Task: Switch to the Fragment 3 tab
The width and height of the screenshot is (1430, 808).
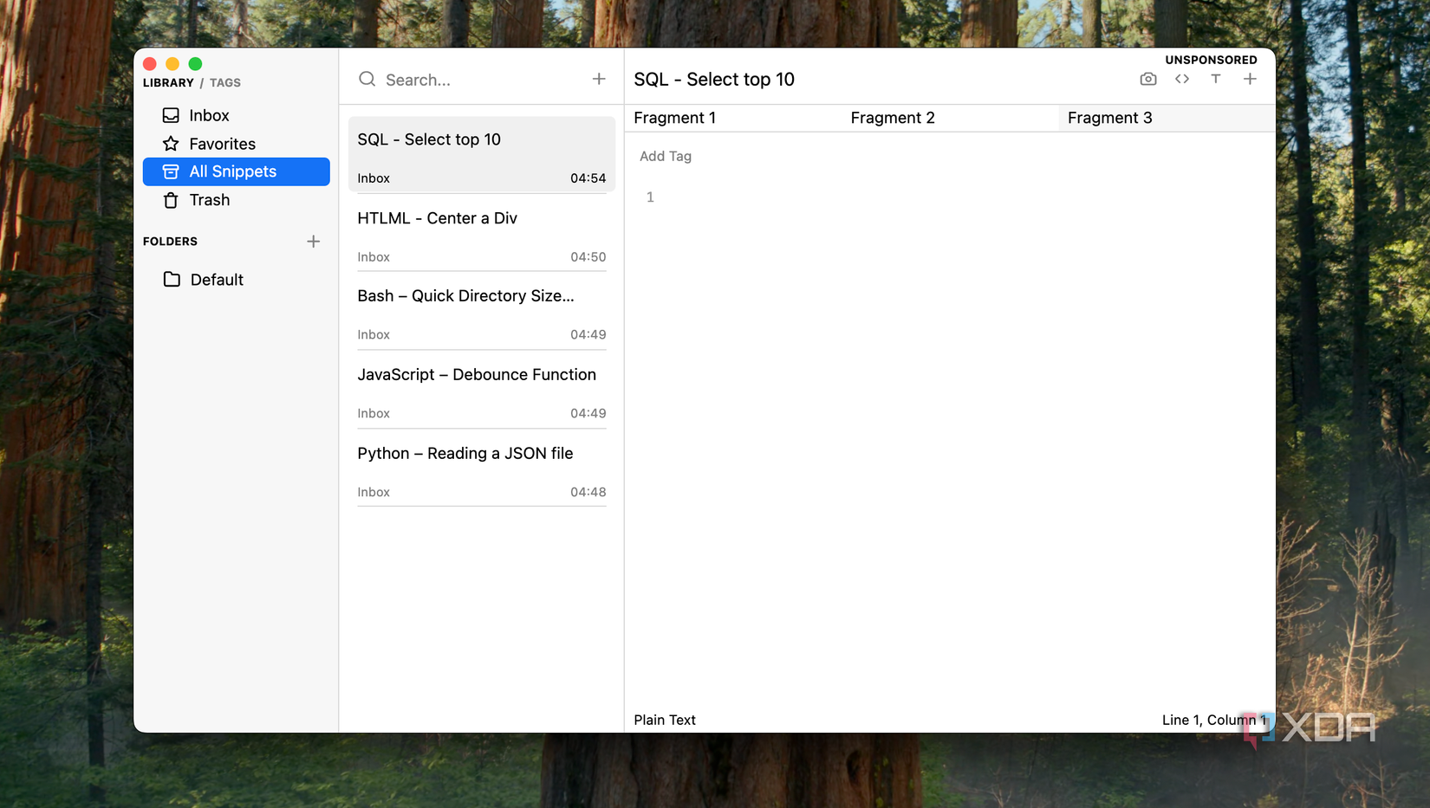Action: tap(1109, 118)
